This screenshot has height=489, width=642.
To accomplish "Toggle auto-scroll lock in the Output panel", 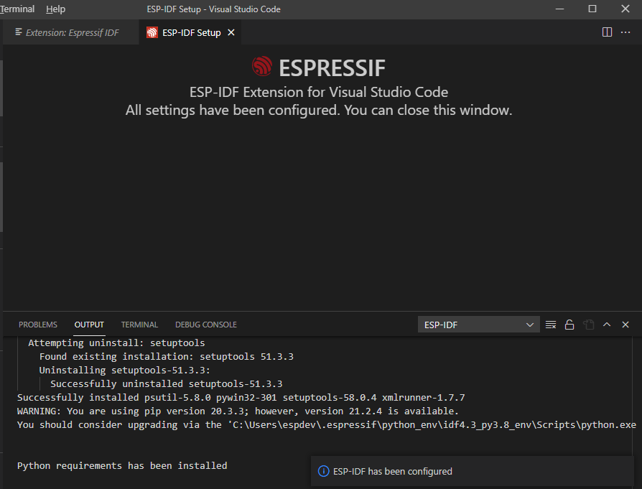I will point(569,324).
